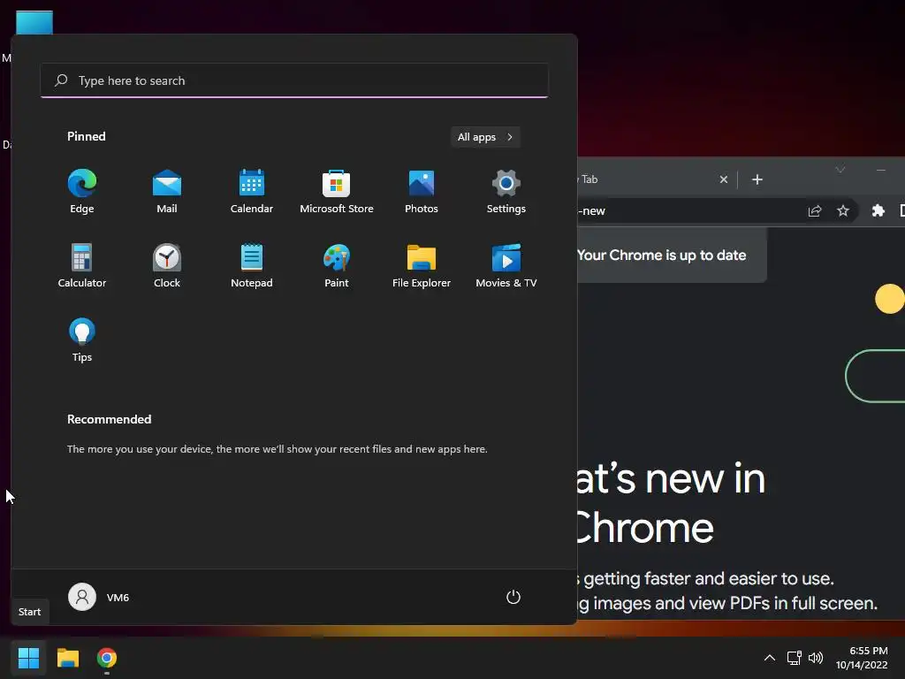Close the Chrome tab

coord(723,179)
